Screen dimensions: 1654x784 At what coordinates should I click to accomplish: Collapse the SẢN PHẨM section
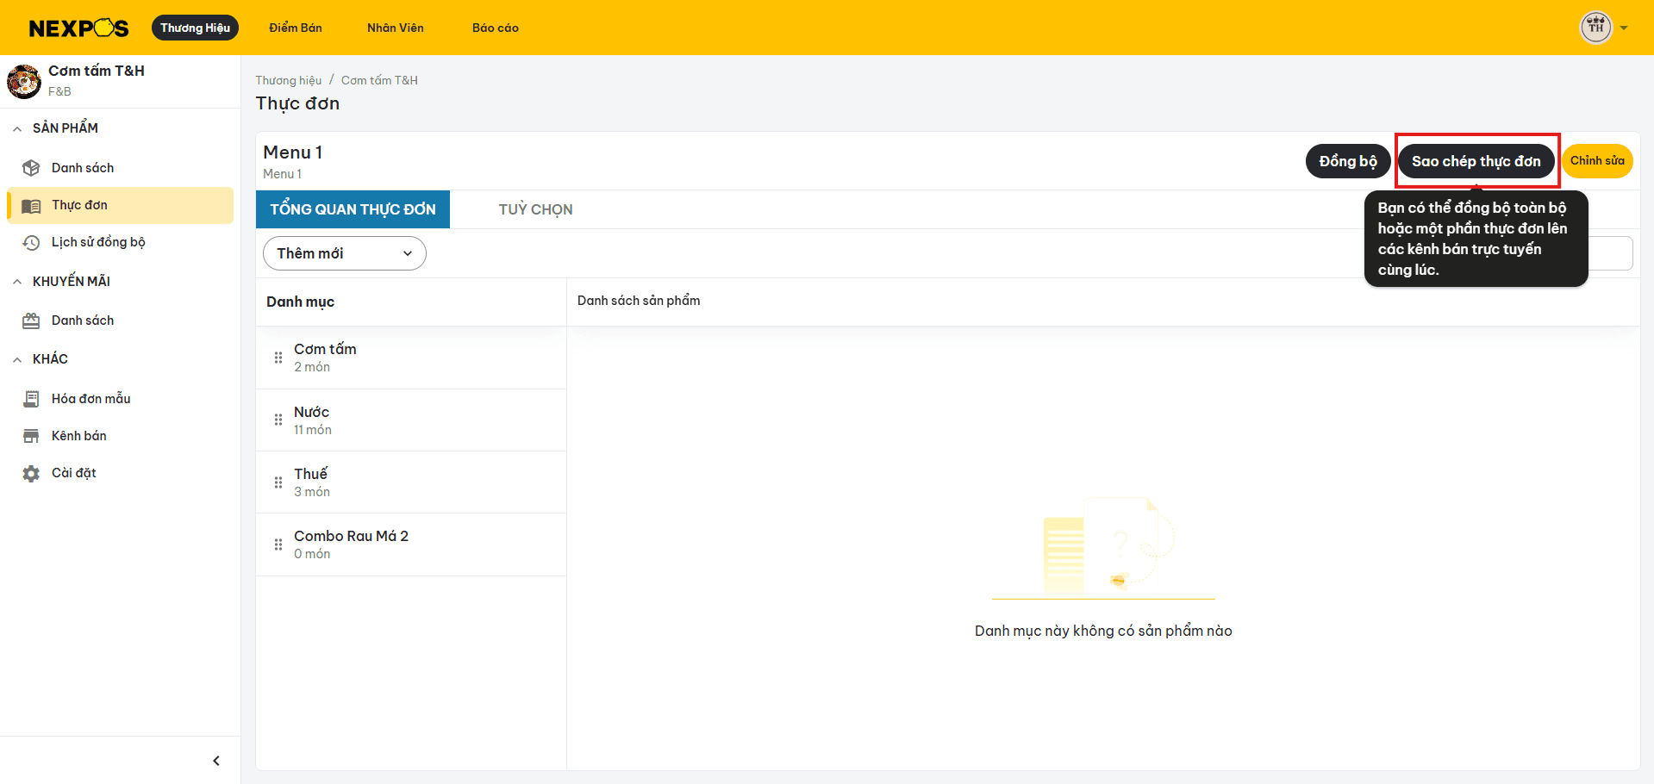[x=17, y=128]
